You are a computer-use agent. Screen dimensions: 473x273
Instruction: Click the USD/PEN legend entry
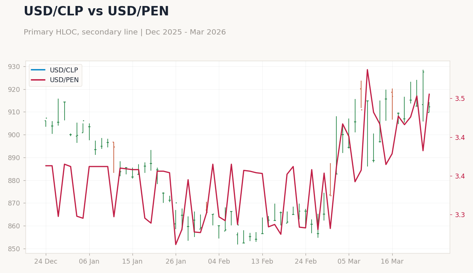55,80
